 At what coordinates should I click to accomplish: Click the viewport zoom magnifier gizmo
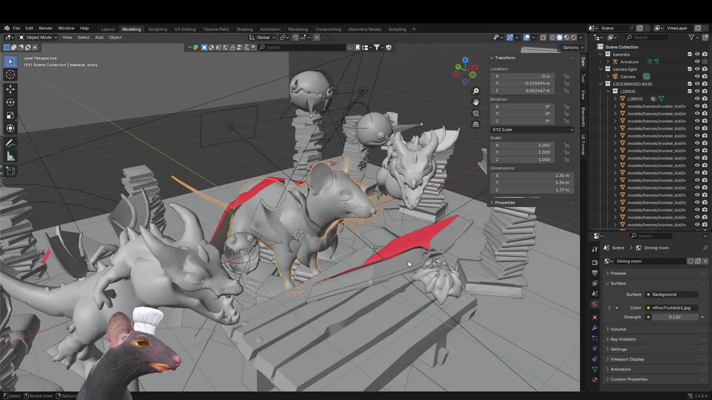click(x=476, y=91)
